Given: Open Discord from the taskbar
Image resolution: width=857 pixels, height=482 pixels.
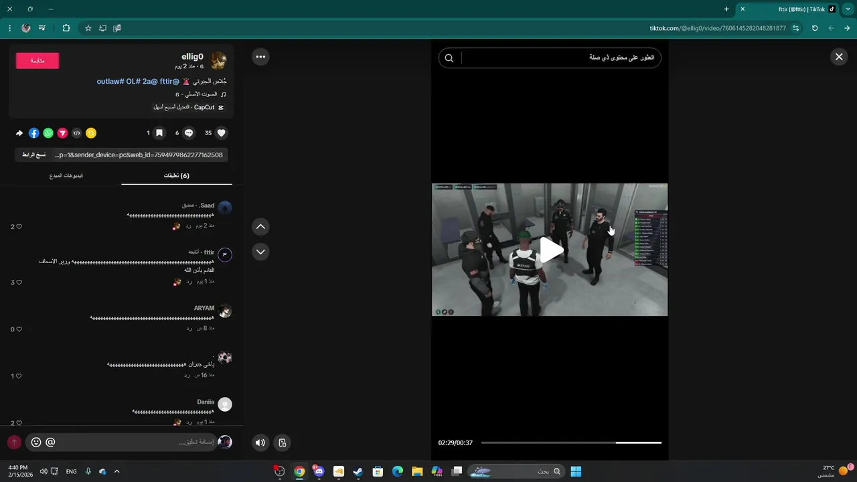Looking at the screenshot, I should [x=319, y=471].
